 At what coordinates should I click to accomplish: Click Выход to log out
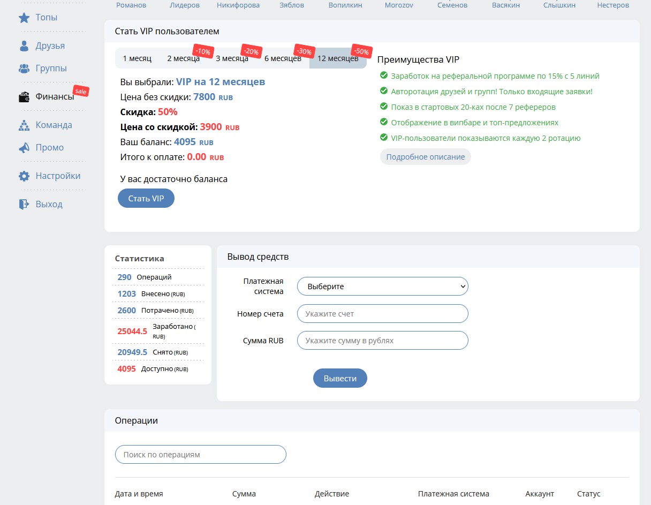[x=49, y=204]
